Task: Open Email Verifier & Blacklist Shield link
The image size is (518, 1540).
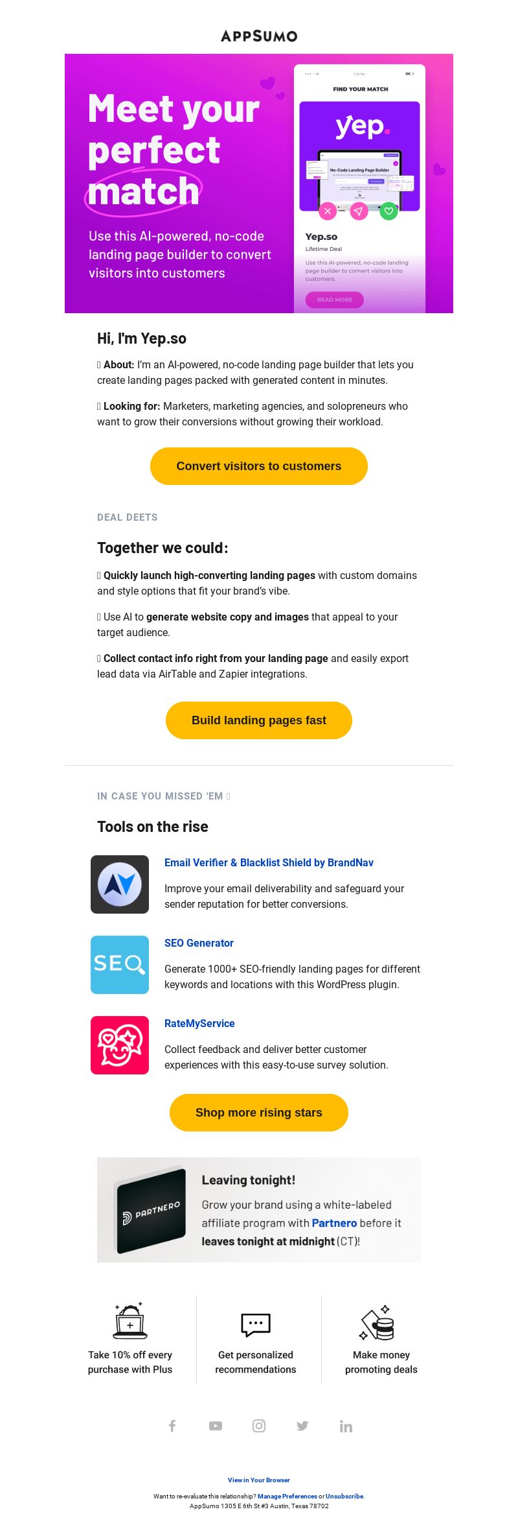Action: (269, 862)
